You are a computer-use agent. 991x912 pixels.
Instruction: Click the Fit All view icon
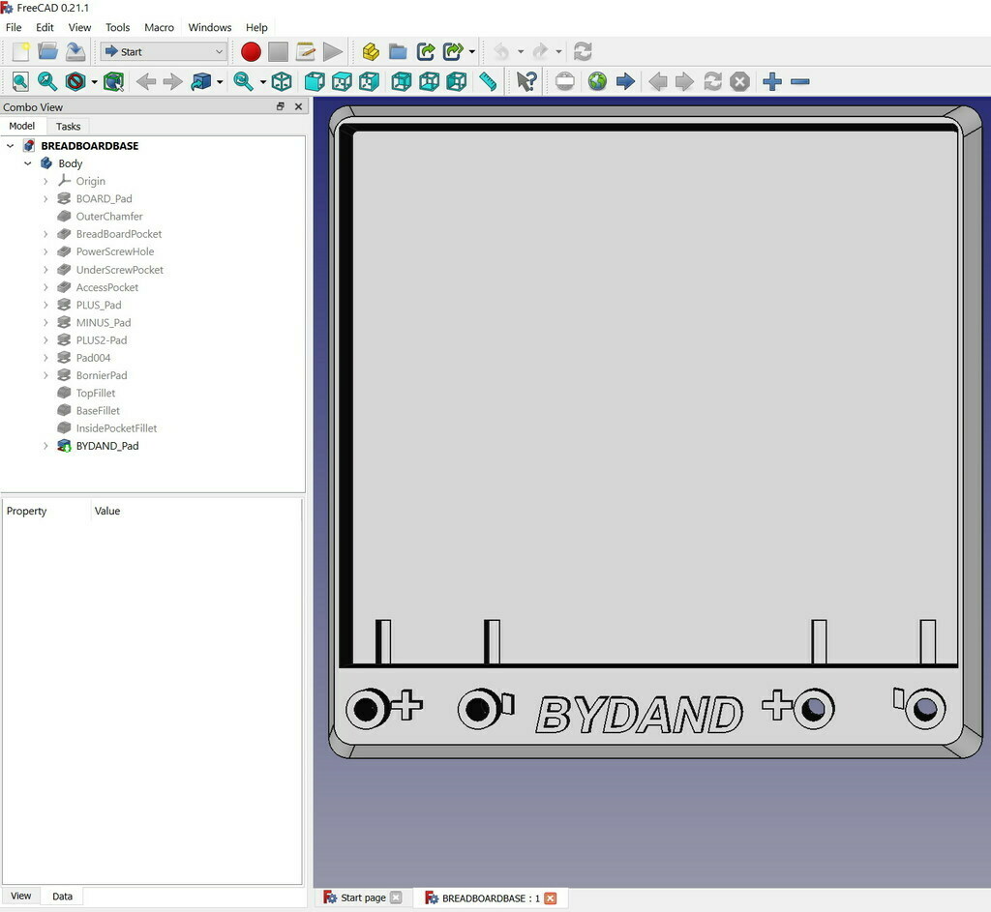pos(19,82)
